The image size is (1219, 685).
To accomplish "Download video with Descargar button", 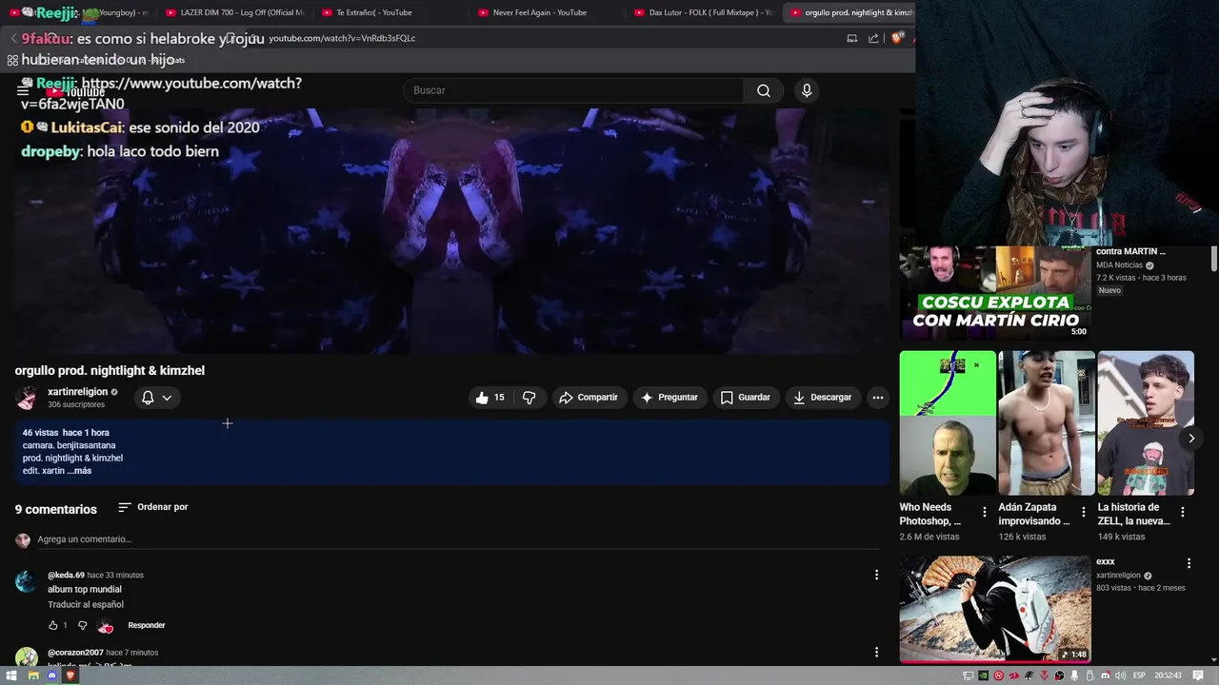I will (x=823, y=398).
